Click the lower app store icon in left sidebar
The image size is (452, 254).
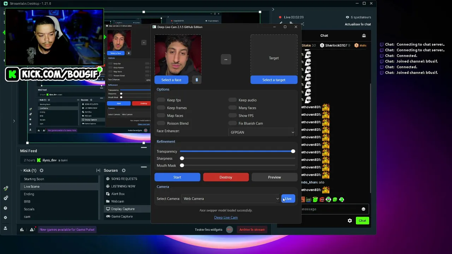point(5,198)
